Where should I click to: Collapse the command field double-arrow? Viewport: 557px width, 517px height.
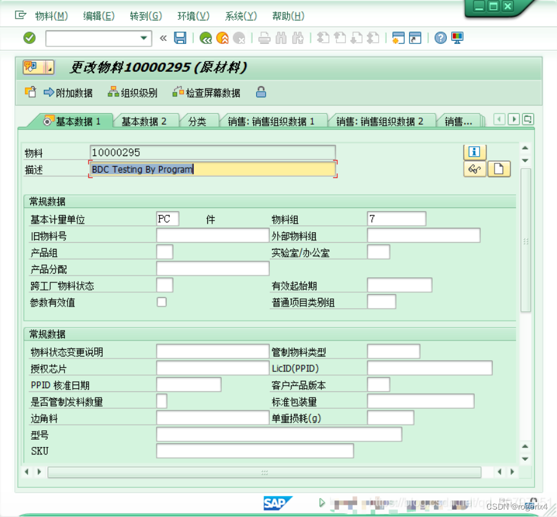click(163, 38)
